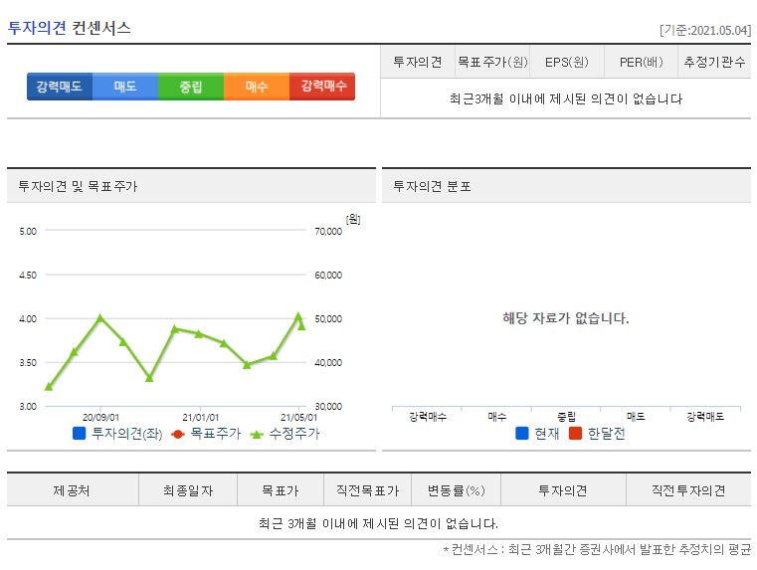The image size is (757, 570).
Task: Toggle the blue 현재 legend square
Action: [x=522, y=433]
